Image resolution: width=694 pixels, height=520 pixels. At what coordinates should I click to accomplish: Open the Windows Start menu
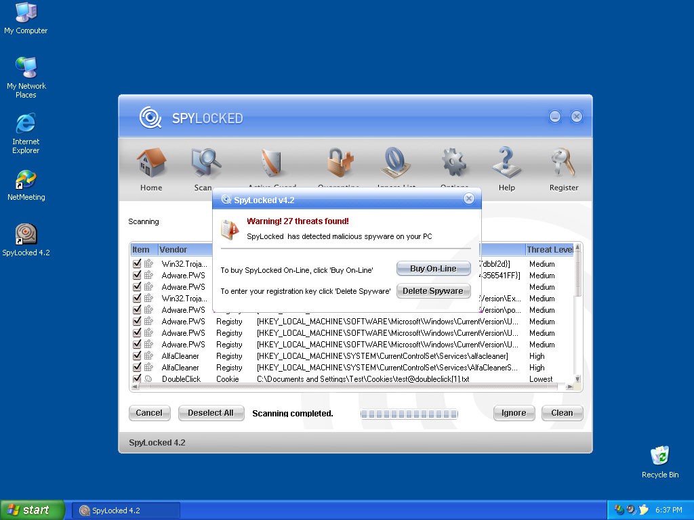[33, 510]
